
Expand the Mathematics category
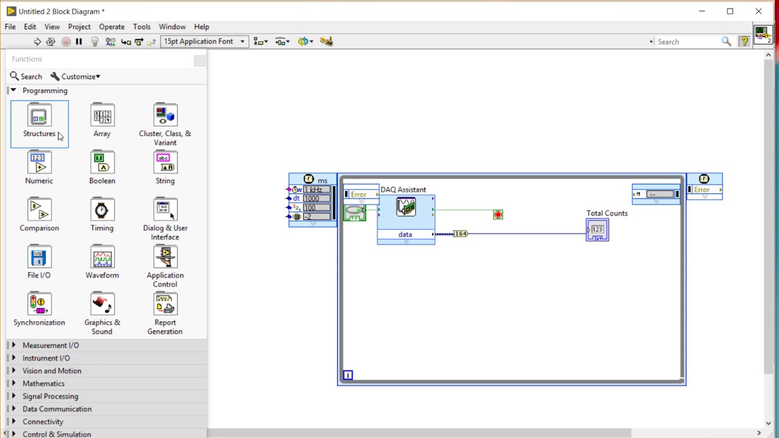pyautogui.click(x=13, y=384)
